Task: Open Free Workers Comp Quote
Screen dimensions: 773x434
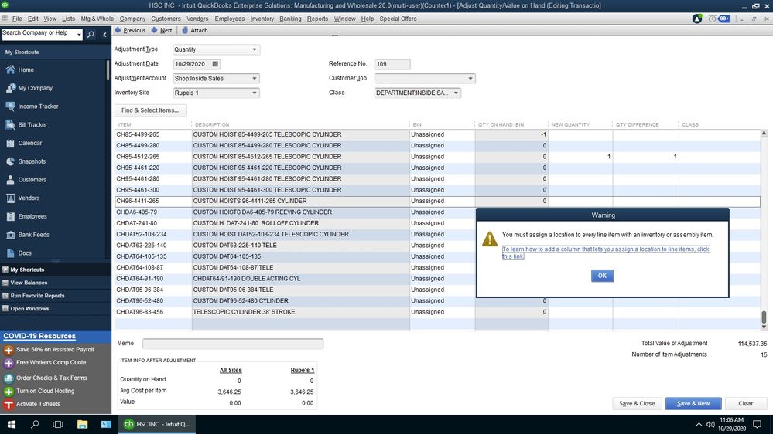Action: [x=51, y=363]
